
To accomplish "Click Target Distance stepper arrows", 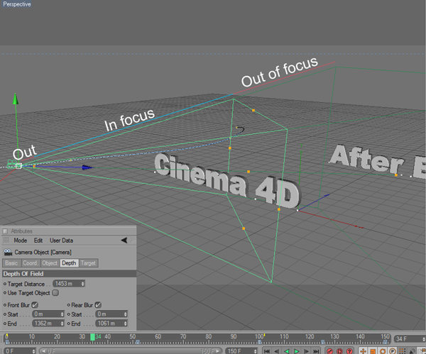I will click(83, 284).
